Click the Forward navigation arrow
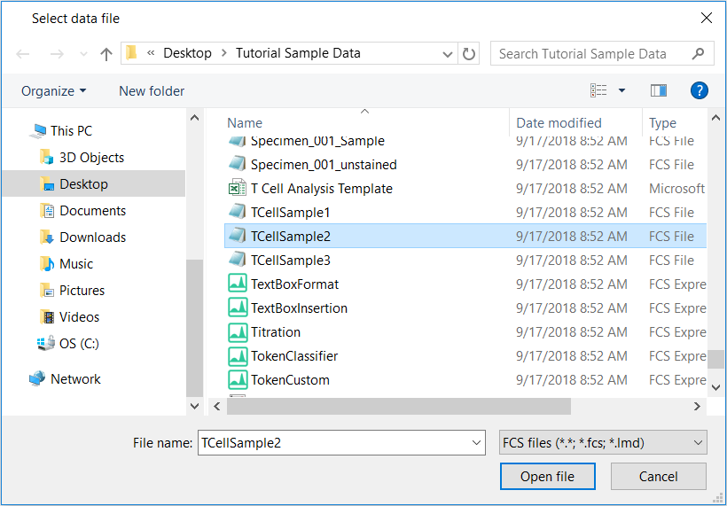 57,54
